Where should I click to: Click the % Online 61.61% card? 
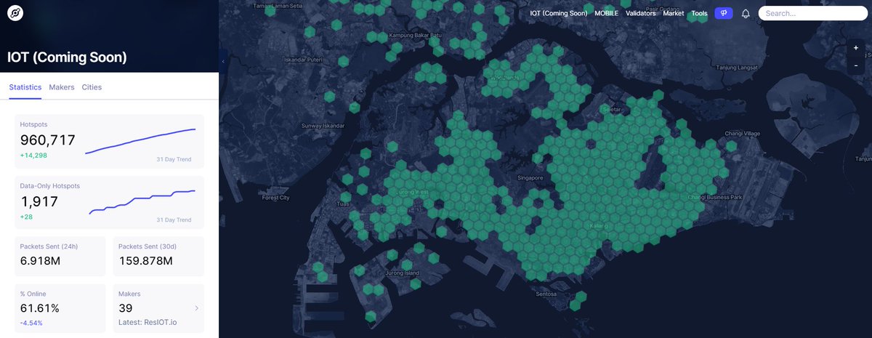pos(60,308)
